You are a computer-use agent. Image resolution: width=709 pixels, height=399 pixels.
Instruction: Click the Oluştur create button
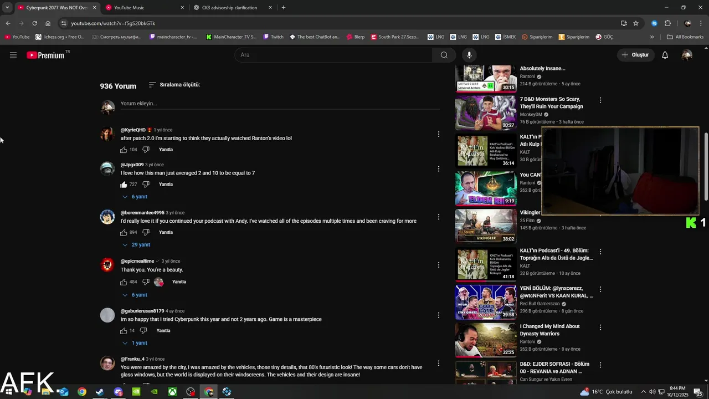pos(635,55)
